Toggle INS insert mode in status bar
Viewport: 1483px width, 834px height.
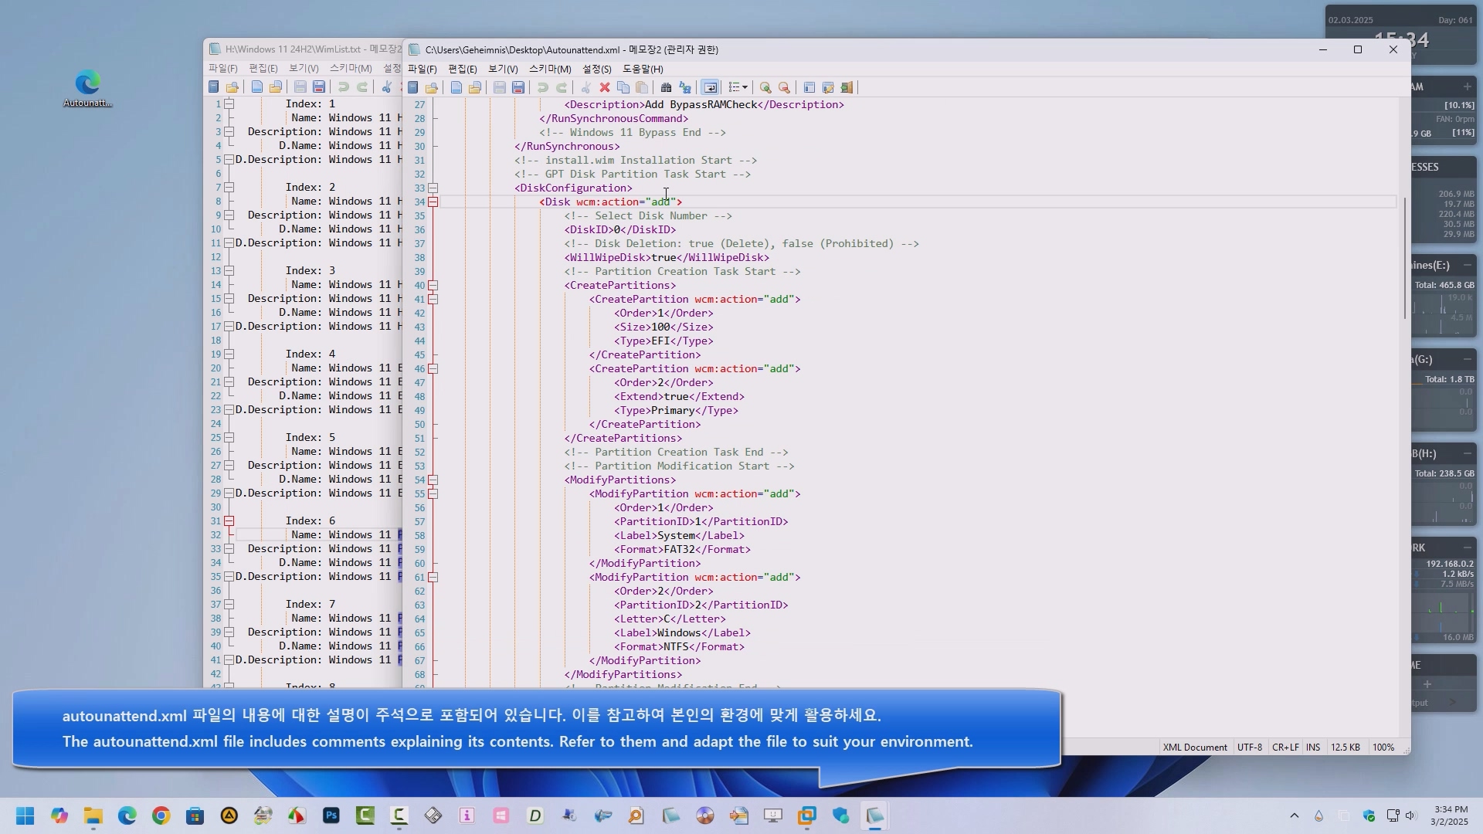coord(1312,748)
